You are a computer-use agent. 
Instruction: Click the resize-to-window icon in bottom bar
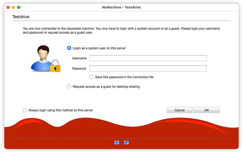(x=126, y=142)
